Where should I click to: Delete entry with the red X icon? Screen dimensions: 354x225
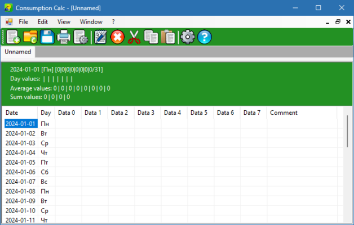117,37
